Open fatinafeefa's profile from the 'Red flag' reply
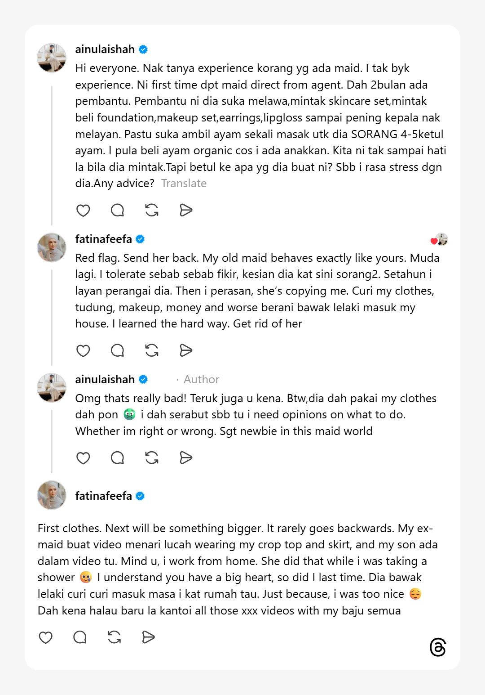Image resolution: width=485 pixels, height=695 pixels. tap(103, 239)
